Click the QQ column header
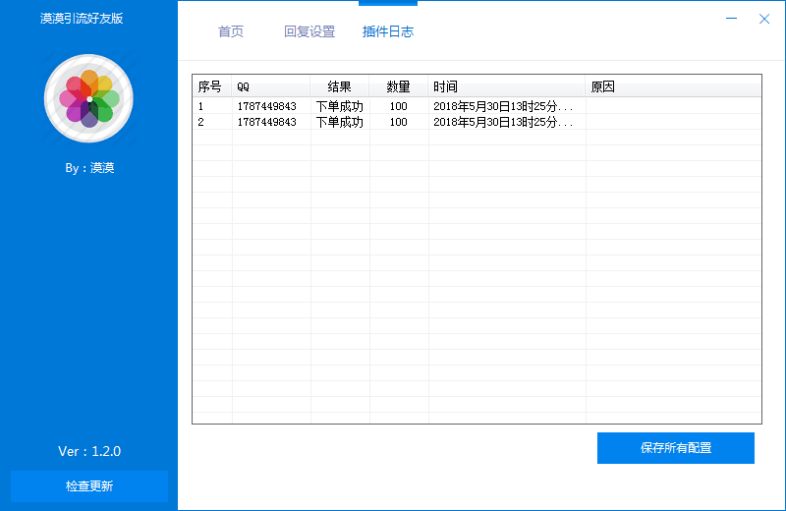The height and width of the screenshot is (511, 786). pos(270,86)
